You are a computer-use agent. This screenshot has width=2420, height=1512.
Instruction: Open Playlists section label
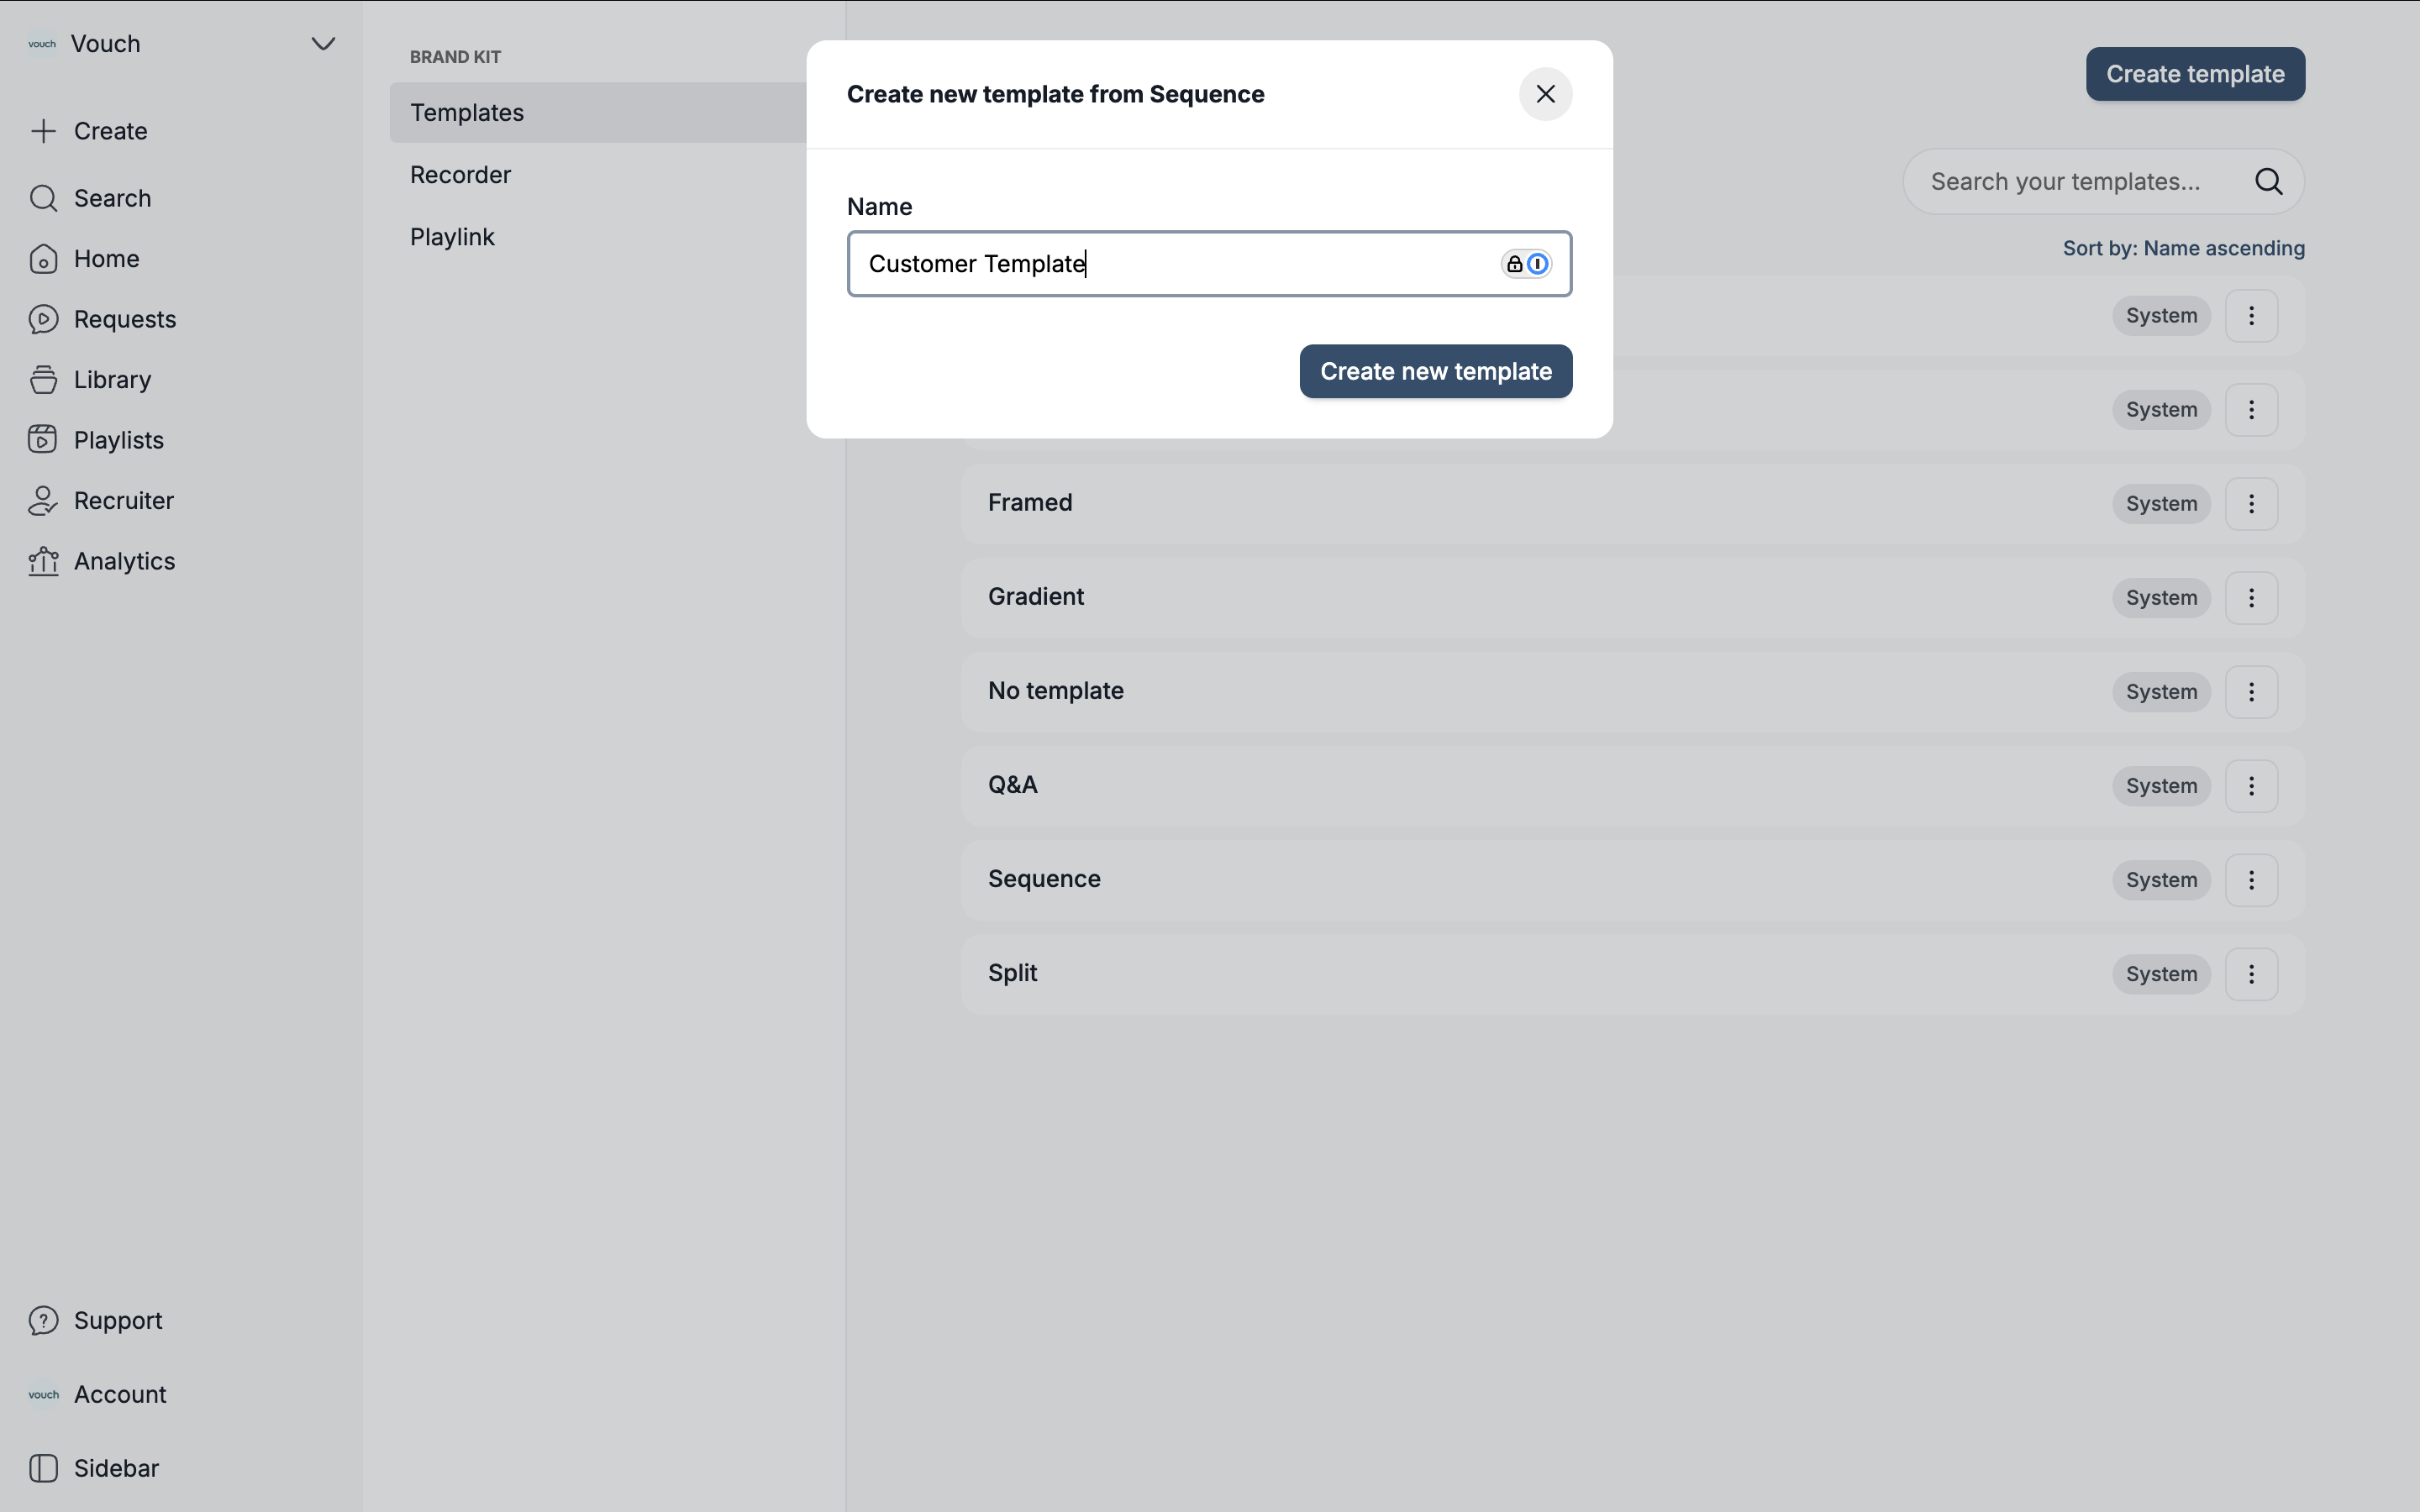(118, 440)
